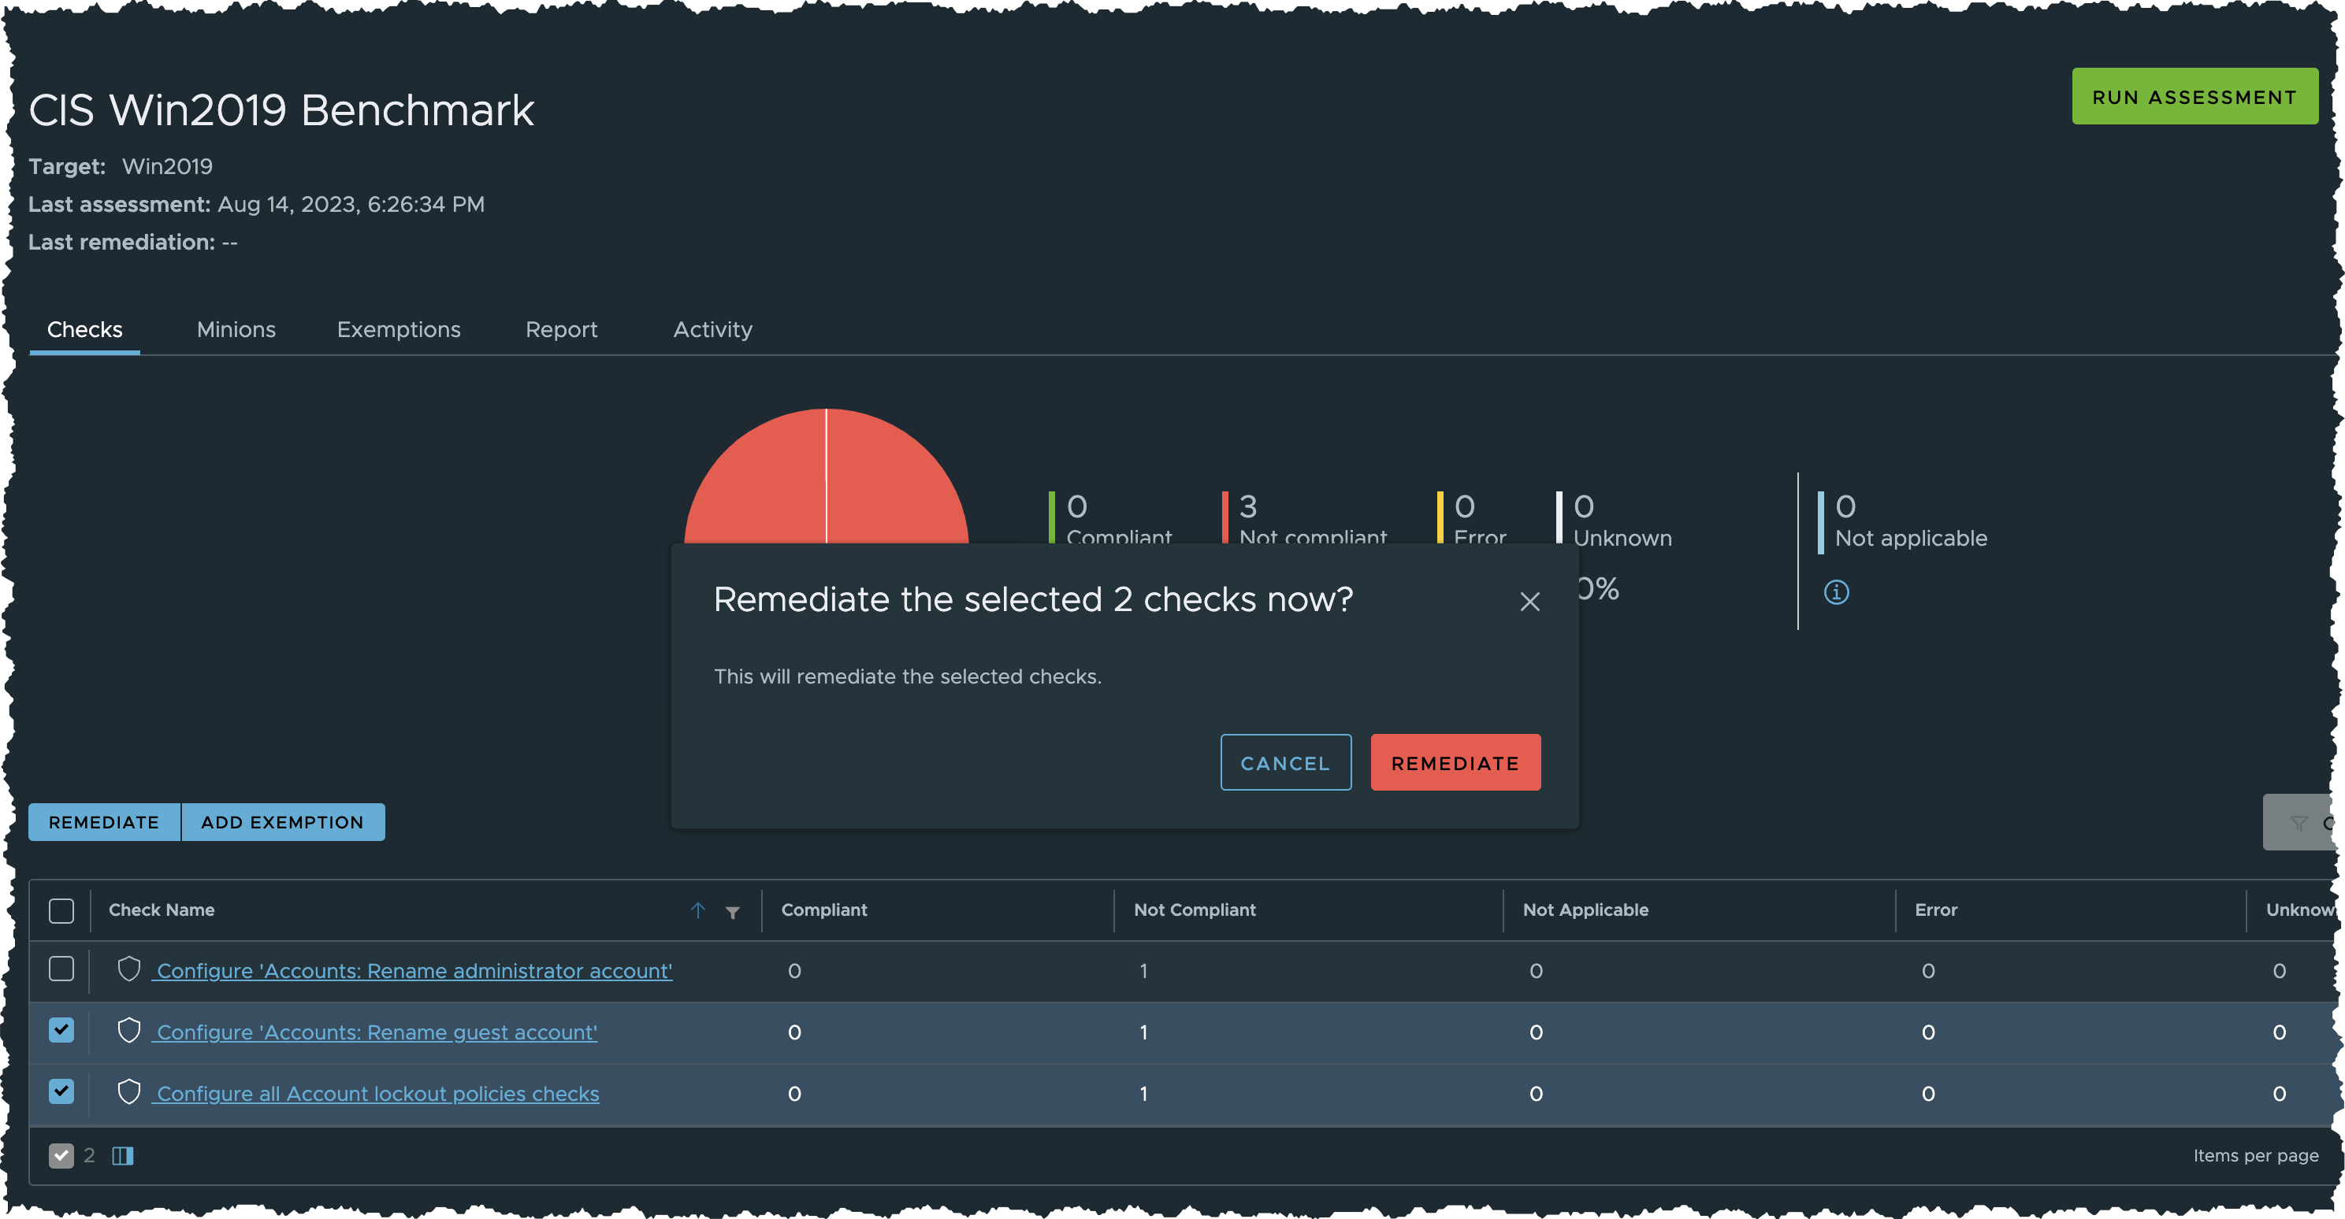This screenshot has height=1219, width=2345.
Task: Toggle the select-all checkbox in table header
Action: click(61, 910)
